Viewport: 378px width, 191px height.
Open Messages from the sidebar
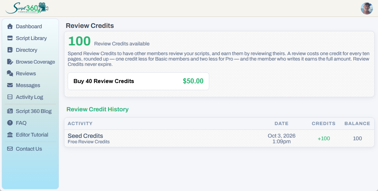point(28,85)
